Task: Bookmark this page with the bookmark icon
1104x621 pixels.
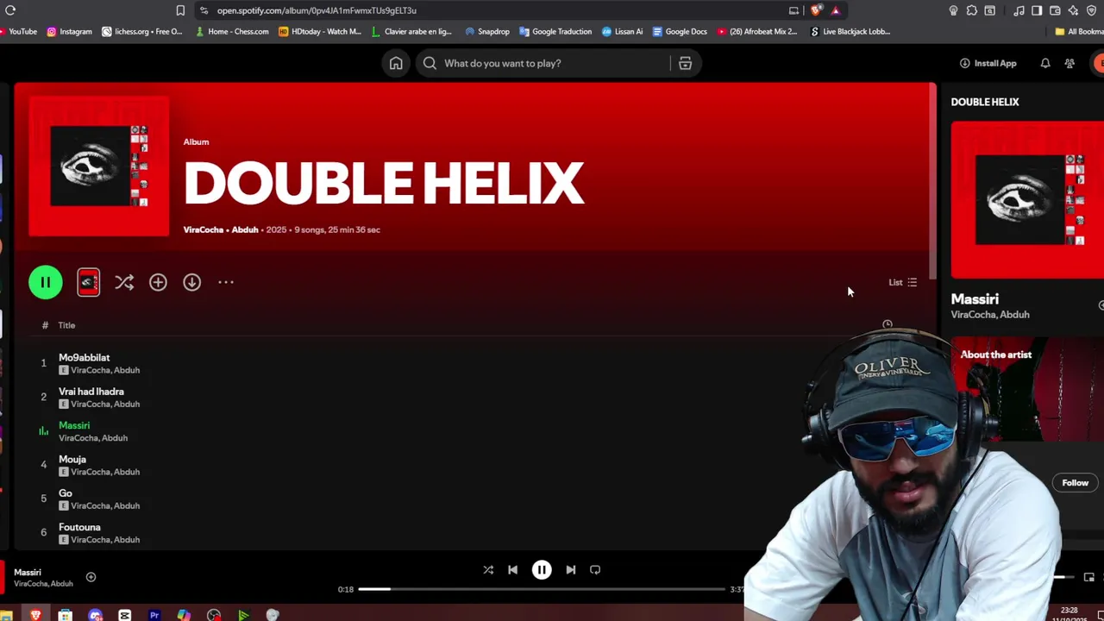Action: coord(180,10)
